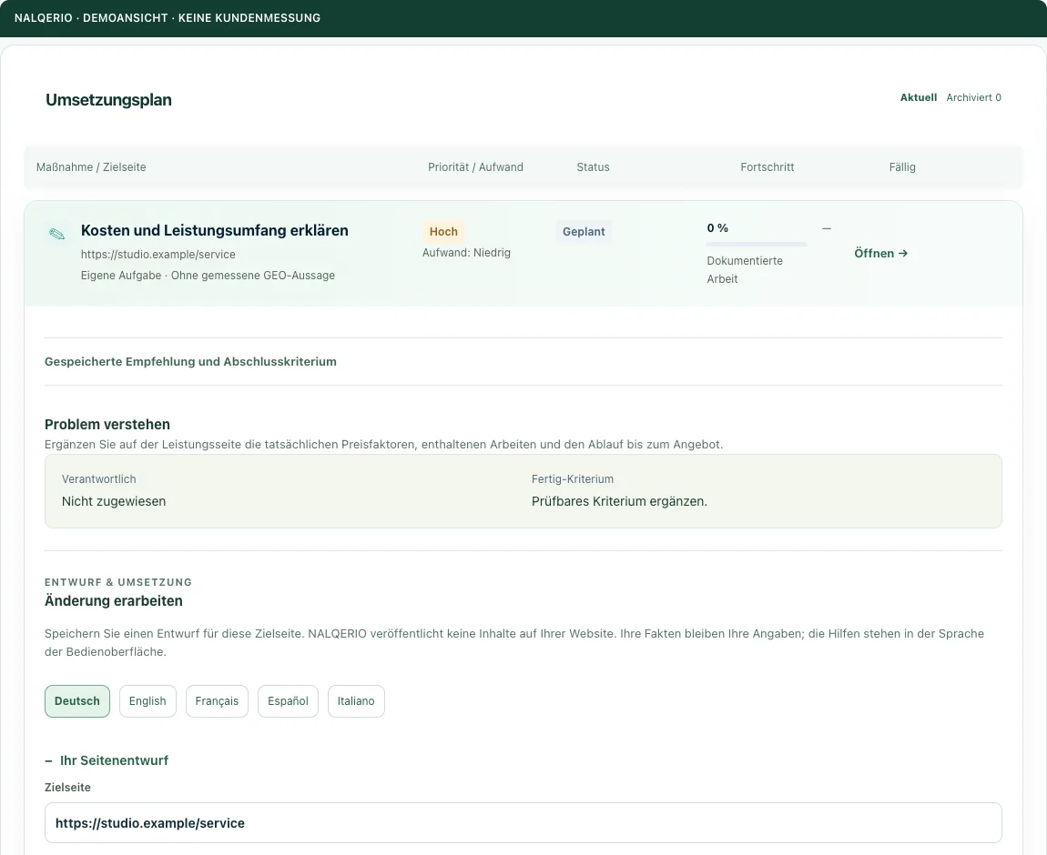Select Deutsch language option
The height and width of the screenshot is (855, 1047).
(x=77, y=701)
